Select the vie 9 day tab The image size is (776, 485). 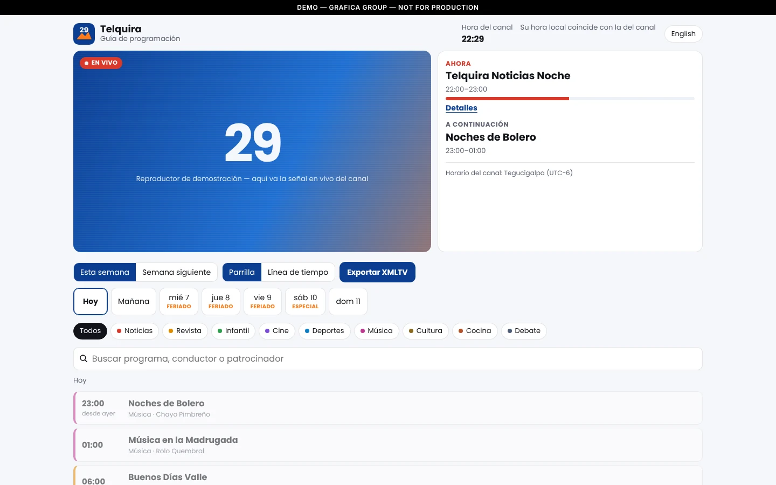click(x=262, y=301)
